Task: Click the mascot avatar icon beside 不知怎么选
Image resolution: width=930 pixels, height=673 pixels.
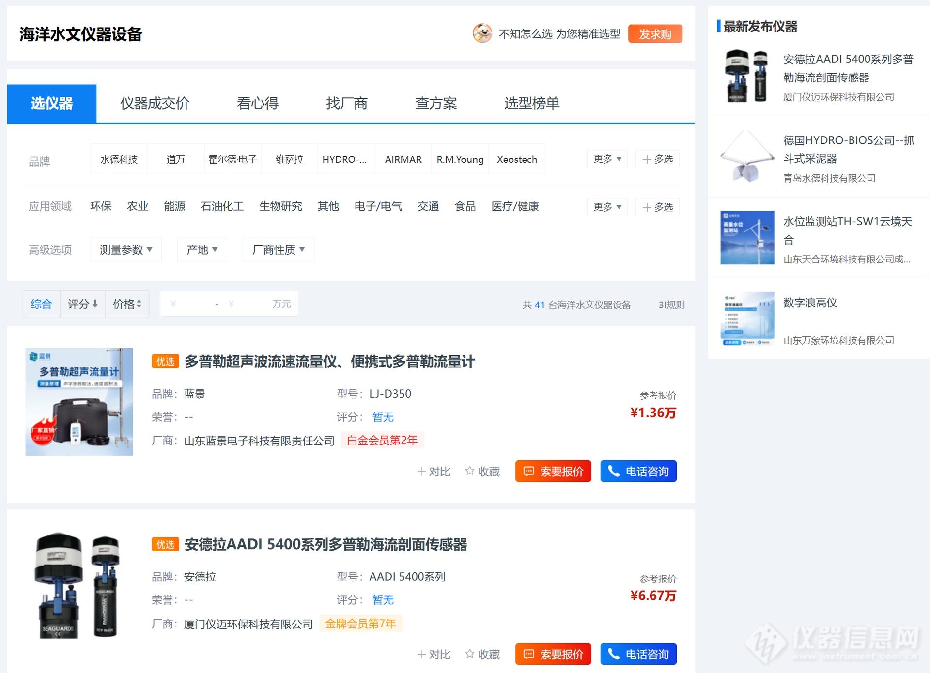Action: tap(482, 33)
